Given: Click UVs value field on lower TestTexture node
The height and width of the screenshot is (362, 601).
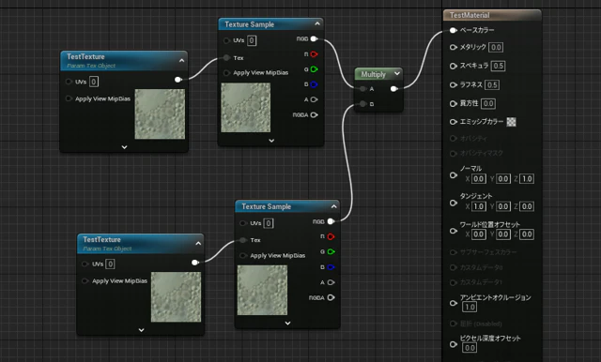Looking at the screenshot, I should tap(110, 264).
